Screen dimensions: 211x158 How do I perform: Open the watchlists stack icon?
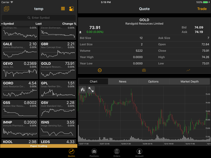pyautogui.click(x=6, y=9)
